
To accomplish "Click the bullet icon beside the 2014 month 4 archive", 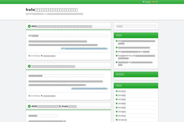I will (x=117, y=103).
